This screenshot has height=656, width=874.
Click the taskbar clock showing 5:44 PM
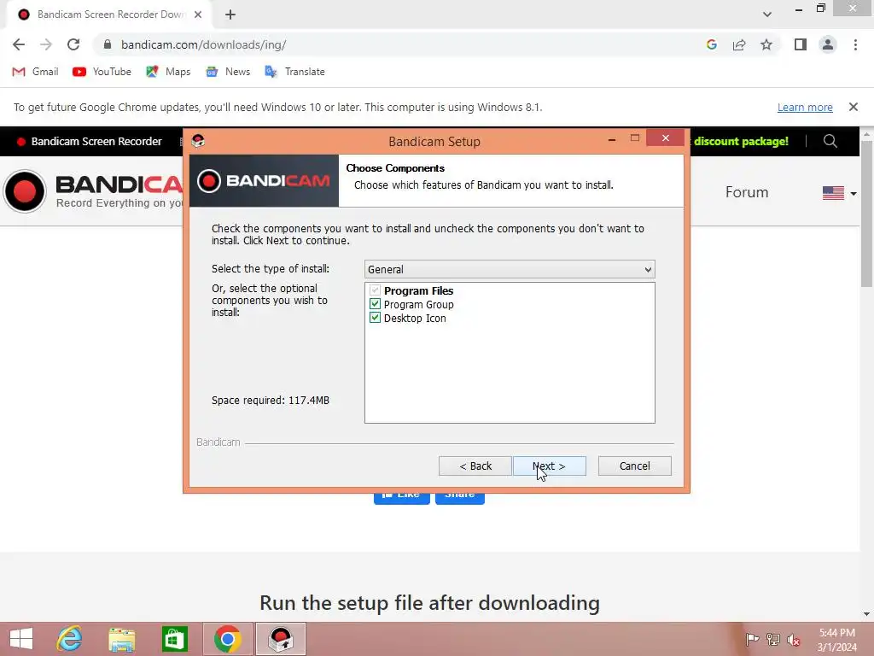coord(837,640)
